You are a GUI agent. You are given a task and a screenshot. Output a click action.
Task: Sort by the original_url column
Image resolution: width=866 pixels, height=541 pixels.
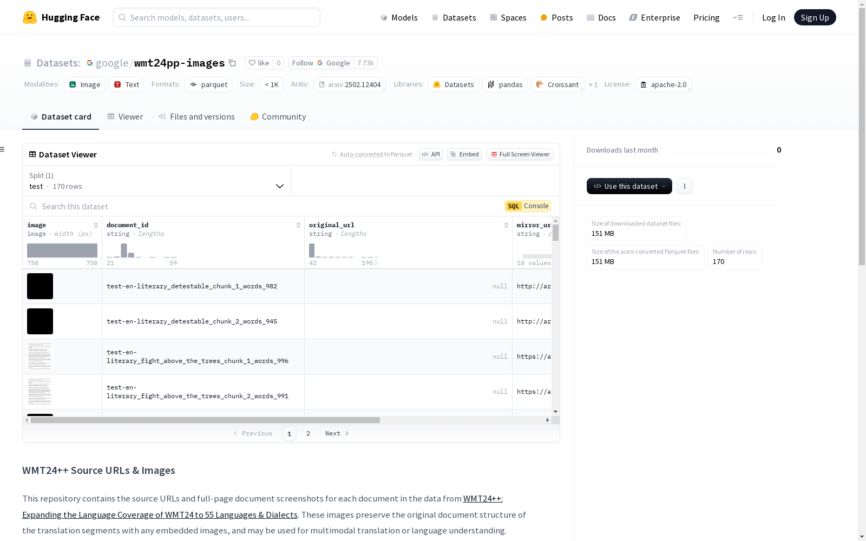point(506,225)
